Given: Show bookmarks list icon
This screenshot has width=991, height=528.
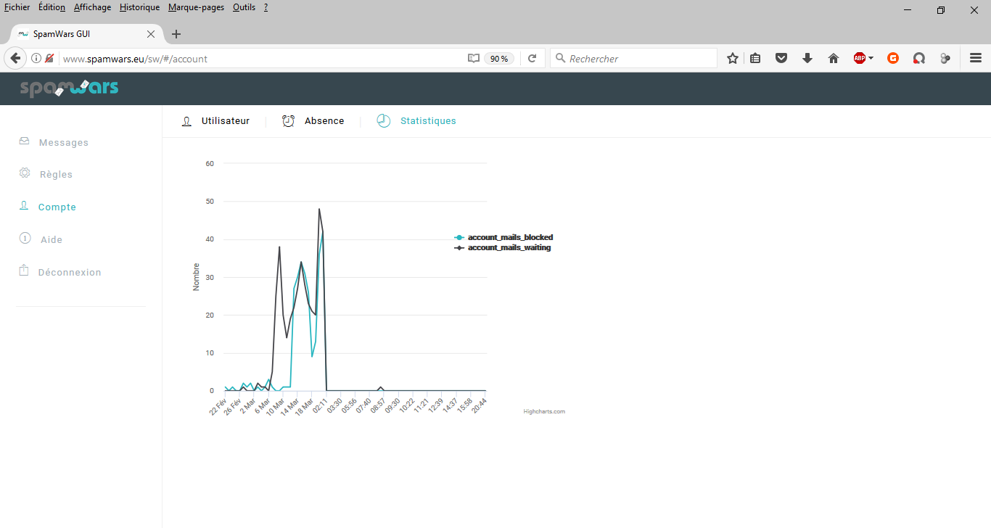Looking at the screenshot, I should 755,58.
